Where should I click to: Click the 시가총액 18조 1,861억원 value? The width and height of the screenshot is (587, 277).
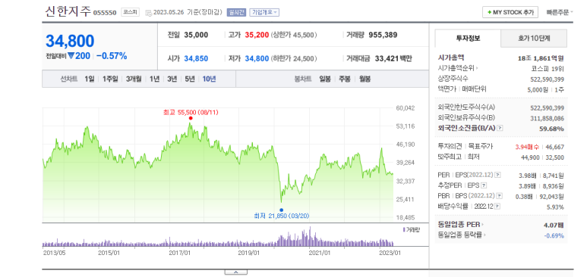(x=541, y=58)
